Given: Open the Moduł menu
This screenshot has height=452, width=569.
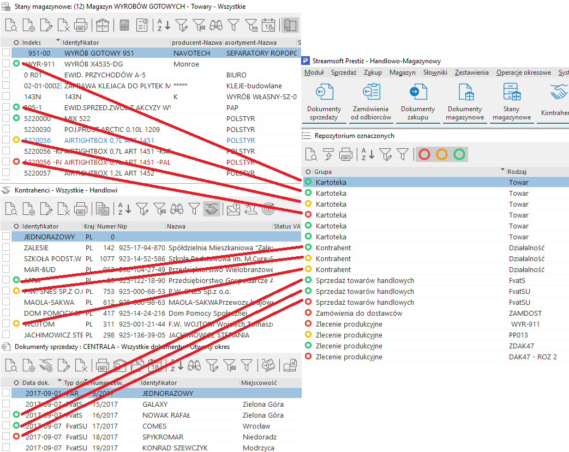Looking at the screenshot, I should 314,73.
